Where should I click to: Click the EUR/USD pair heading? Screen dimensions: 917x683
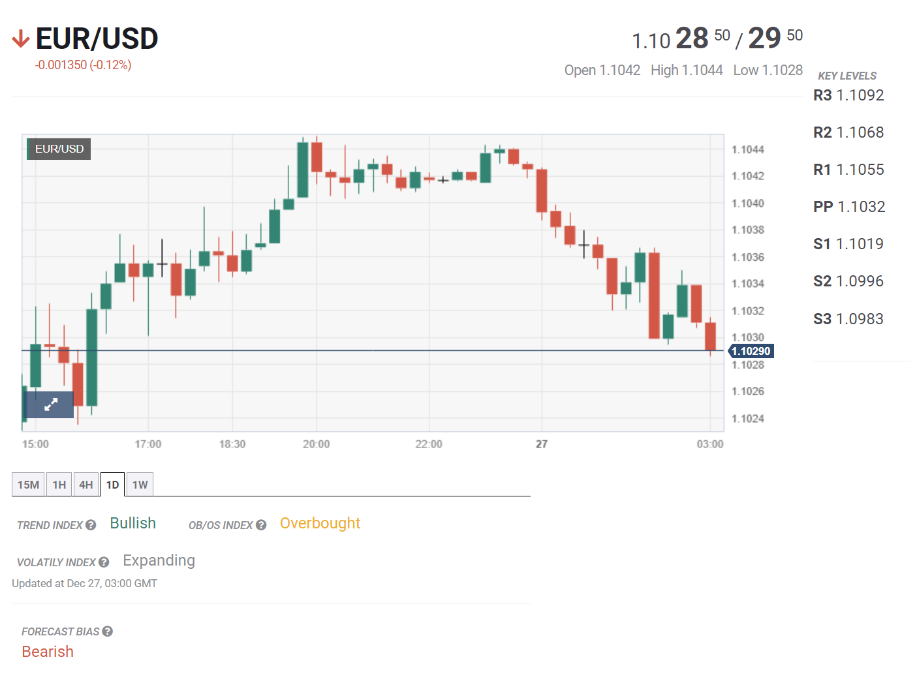(x=97, y=39)
